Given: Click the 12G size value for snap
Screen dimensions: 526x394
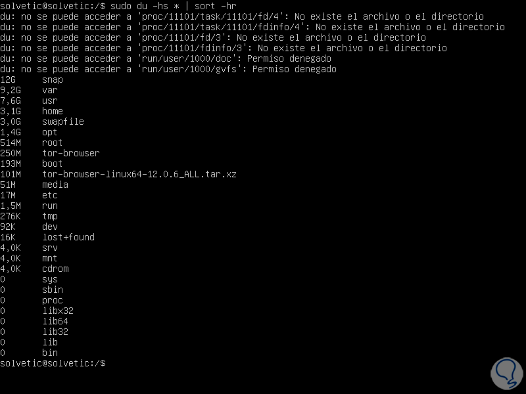Looking at the screenshot, I should tap(9, 79).
